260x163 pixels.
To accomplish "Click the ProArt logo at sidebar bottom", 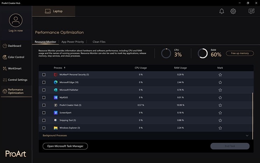I will pyautogui.click(x=16, y=154).
